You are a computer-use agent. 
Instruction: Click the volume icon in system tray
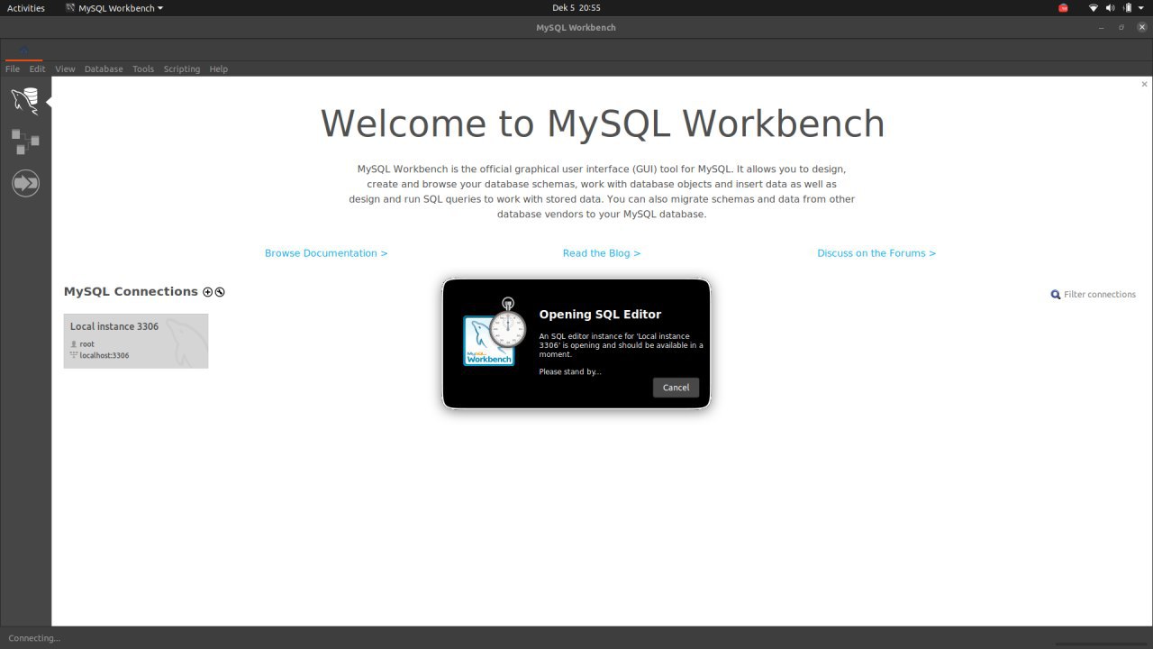point(1110,8)
